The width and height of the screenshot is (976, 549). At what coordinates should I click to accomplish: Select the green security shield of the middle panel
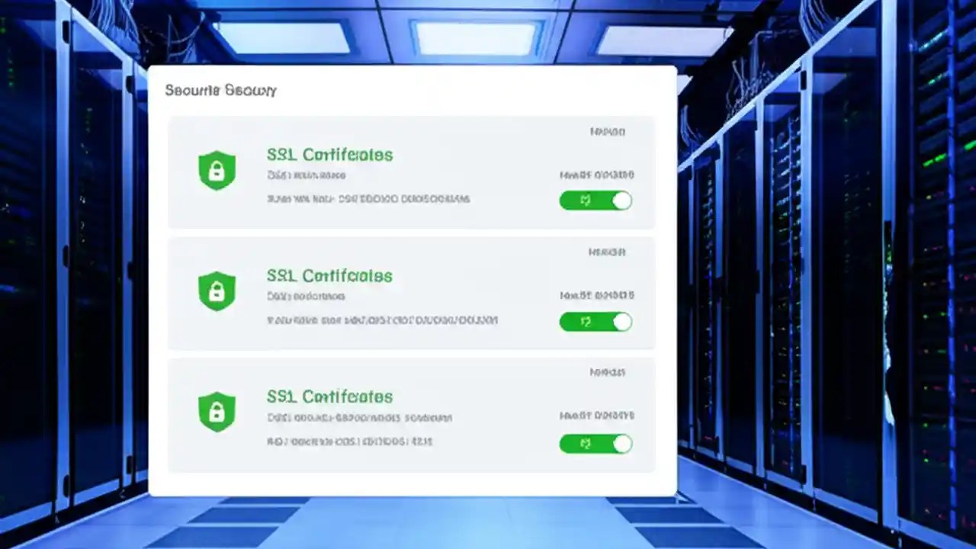pyautogui.click(x=217, y=291)
